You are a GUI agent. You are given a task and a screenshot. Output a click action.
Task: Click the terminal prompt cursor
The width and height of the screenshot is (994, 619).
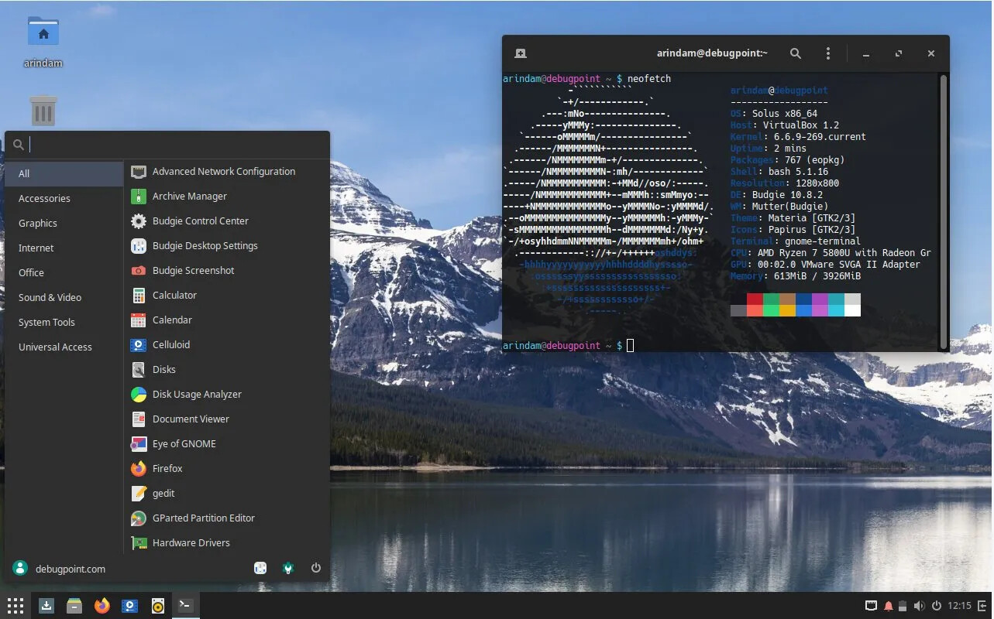[x=630, y=345]
